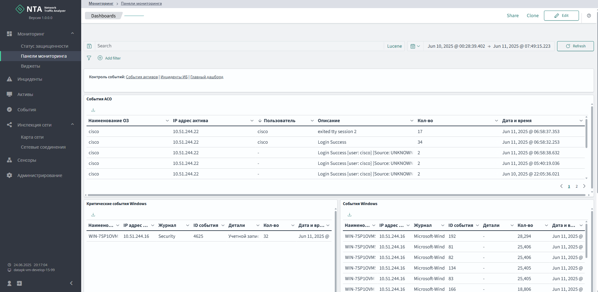Select Виджеты in the sidebar
This screenshot has width=598, height=292.
click(x=30, y=66)
